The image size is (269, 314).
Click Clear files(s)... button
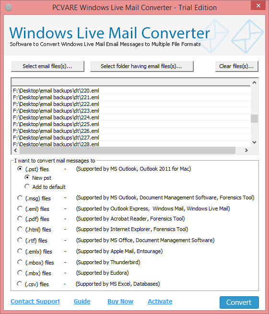pyautogui.click(x=237, y=66)
